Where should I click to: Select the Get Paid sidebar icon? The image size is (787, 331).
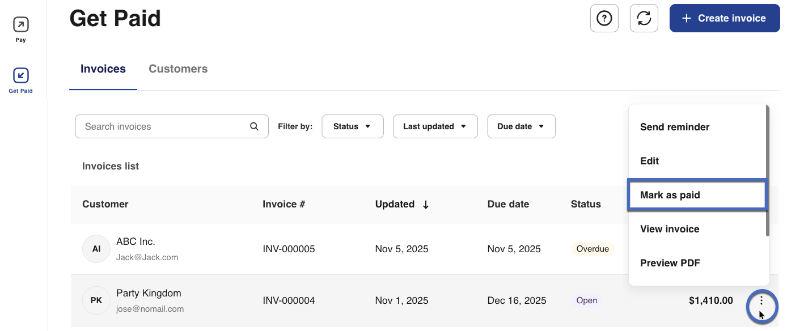(21, 76)
